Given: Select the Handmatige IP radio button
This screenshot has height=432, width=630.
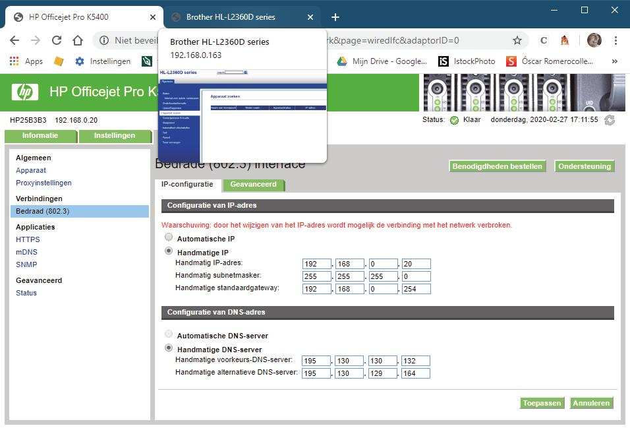Looking at the screenshot, I should click(x=169, y=251).
